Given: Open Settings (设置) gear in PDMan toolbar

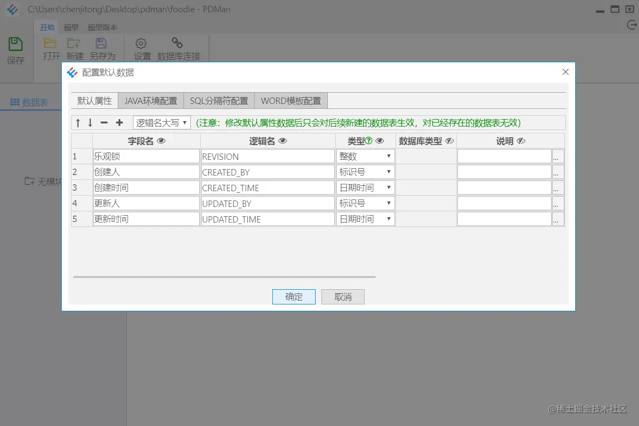Looking at the screenshot, I should 141,43.
